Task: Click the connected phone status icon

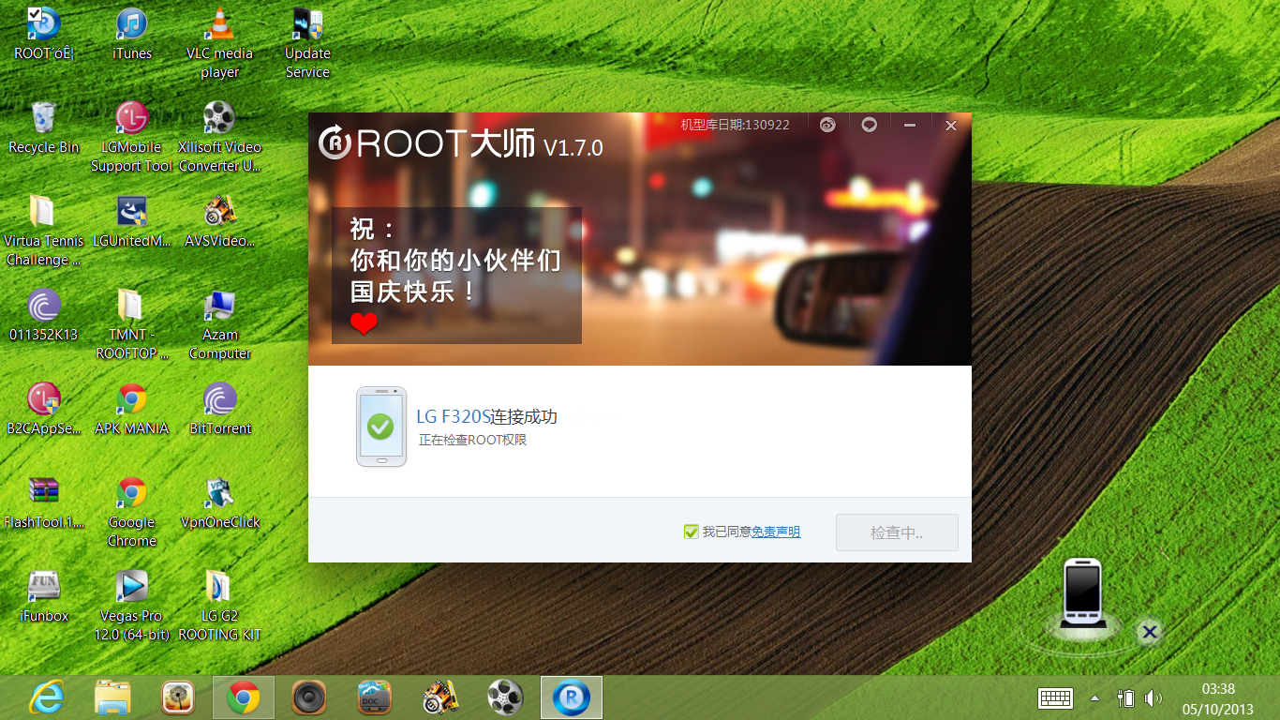Action: pos(380,427)
